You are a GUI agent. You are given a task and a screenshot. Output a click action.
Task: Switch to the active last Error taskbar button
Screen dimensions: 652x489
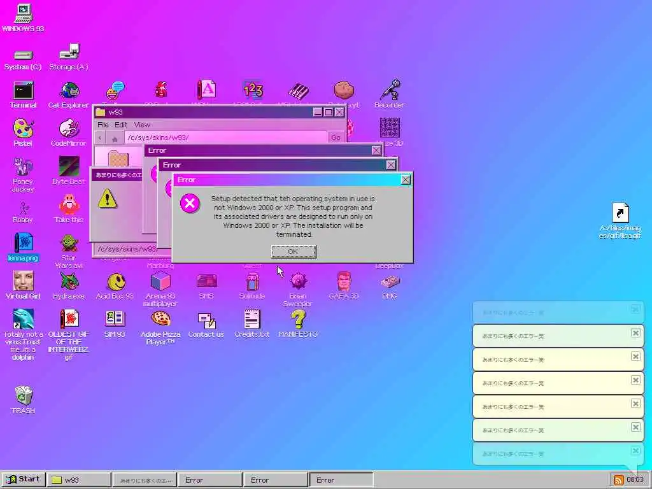(x=341, y=480)
